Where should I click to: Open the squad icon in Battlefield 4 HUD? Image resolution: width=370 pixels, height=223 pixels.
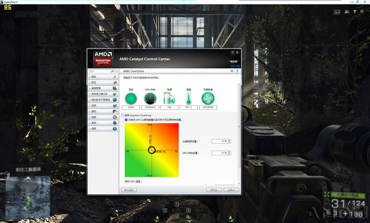(347, 11)
